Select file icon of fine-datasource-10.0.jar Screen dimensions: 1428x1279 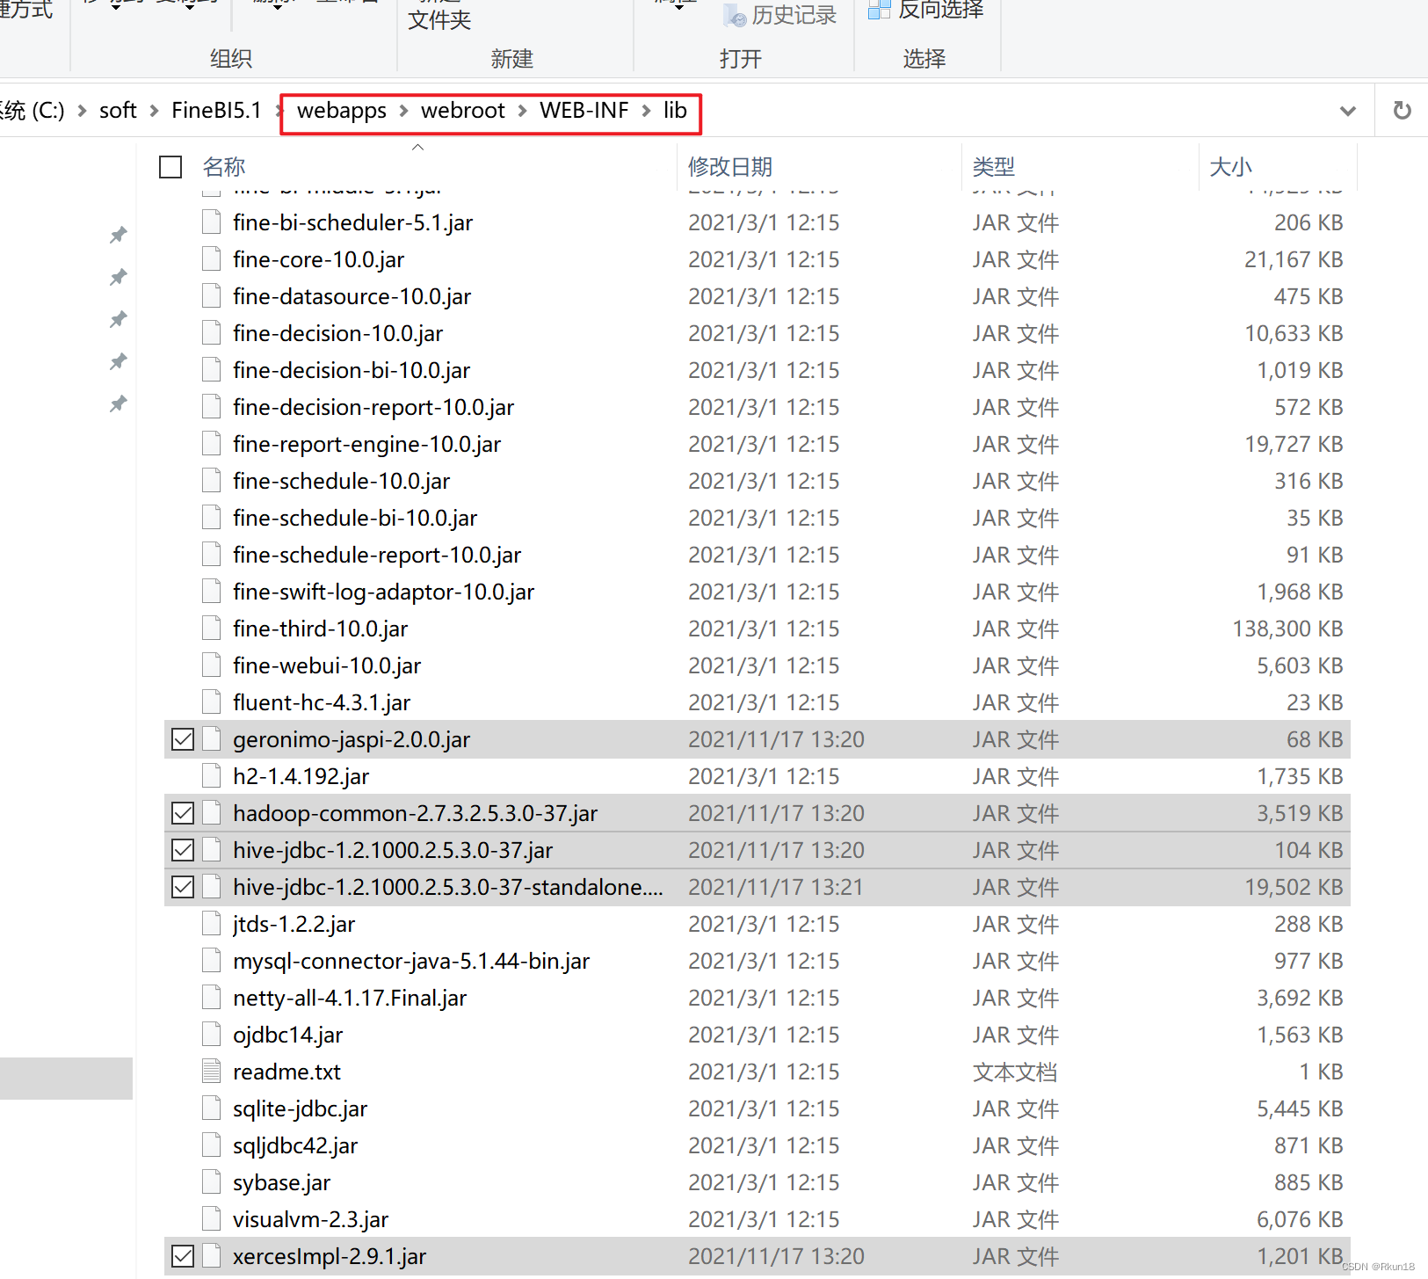211,296
